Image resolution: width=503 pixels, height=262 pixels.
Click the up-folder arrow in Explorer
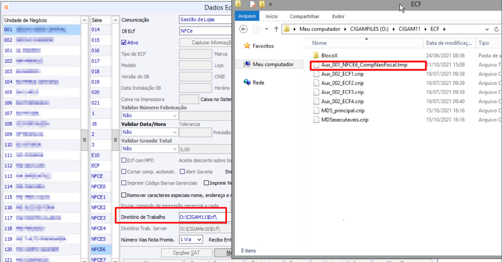pos(276,29)
